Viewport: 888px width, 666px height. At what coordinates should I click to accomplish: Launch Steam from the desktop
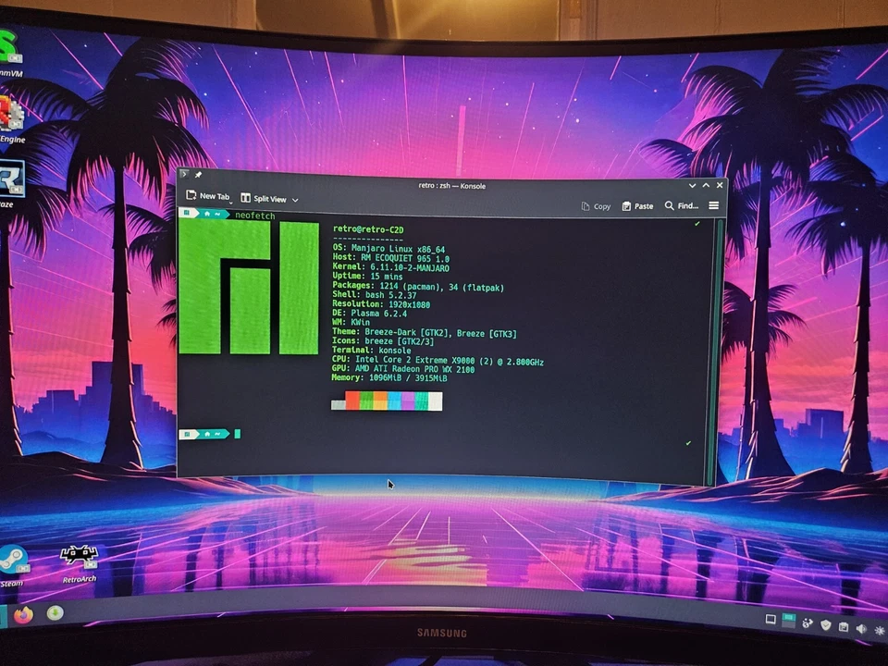tap(13, 557)
